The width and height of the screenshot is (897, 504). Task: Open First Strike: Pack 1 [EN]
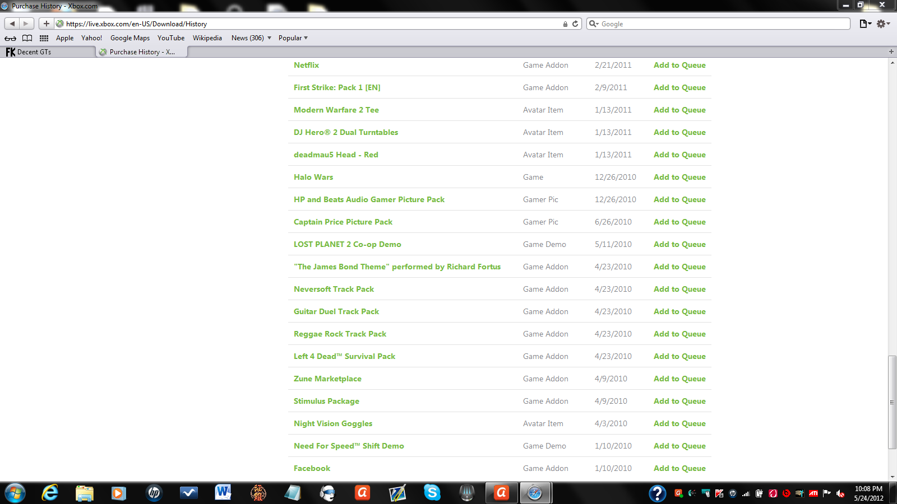point(337,87)
